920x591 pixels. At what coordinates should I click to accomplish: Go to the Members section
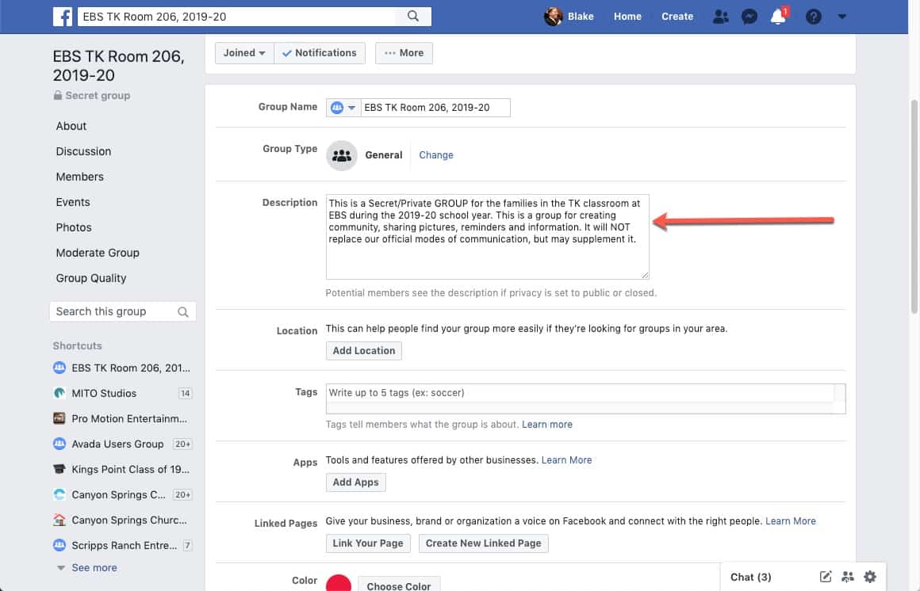[x=79, y=176]
